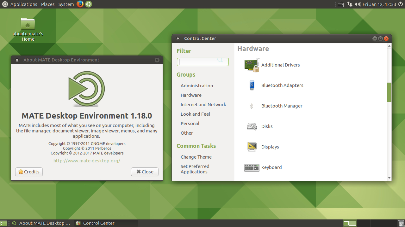Close the About MATE dialog via Close button
405x227 pixels.
pos(145,172)
